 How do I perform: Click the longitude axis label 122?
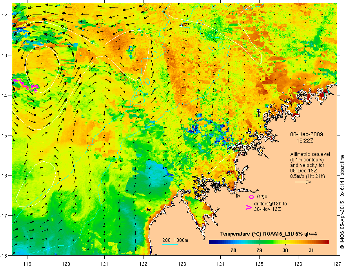143,264
